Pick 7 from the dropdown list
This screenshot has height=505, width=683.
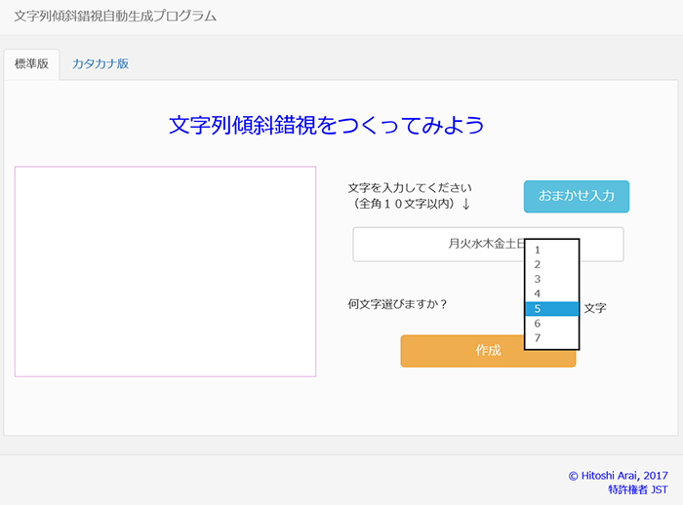(x=552, y=338)
